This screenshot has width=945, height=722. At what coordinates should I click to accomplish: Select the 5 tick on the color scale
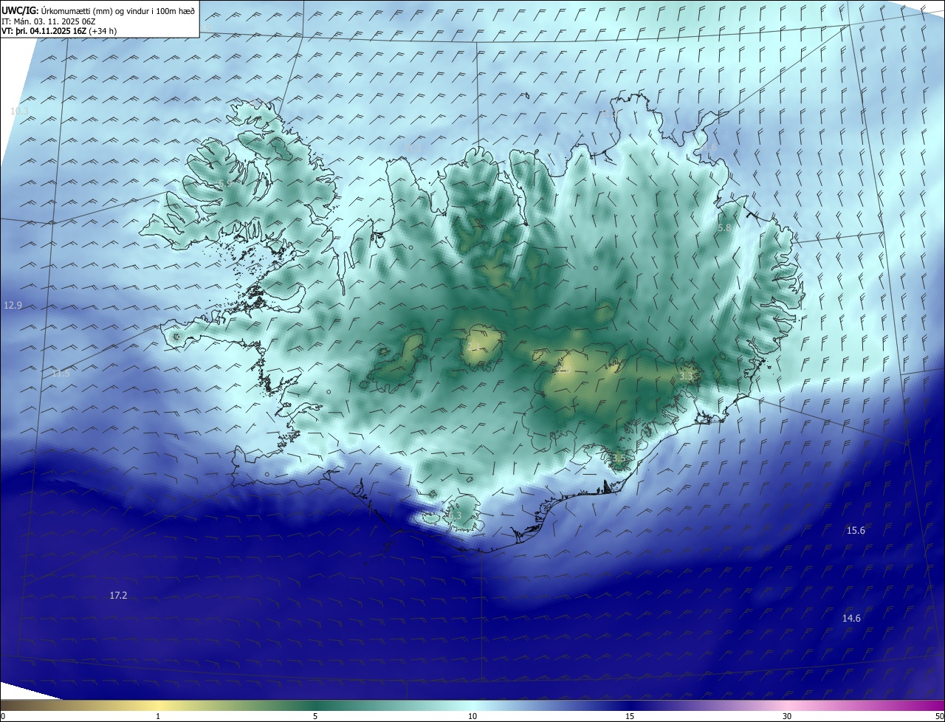click(x=315, y=716)
